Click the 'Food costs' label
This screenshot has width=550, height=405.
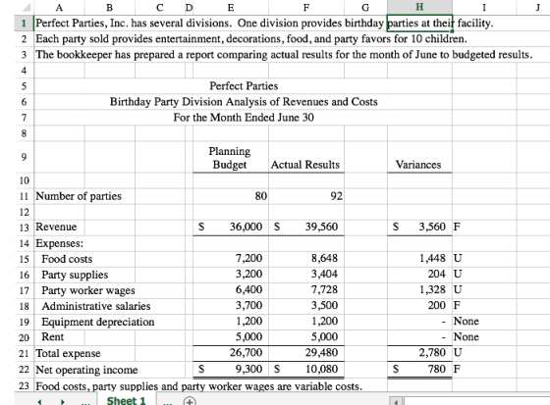pyautogui.click(x=67, y=259)
